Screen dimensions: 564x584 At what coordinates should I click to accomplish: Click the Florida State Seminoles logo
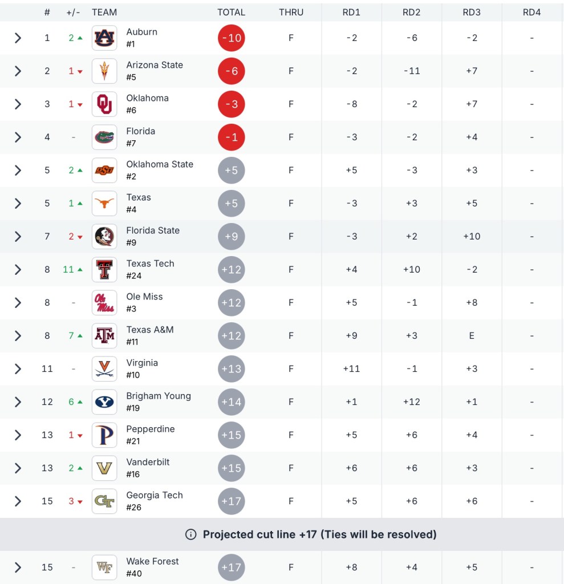tap(104, 237)
